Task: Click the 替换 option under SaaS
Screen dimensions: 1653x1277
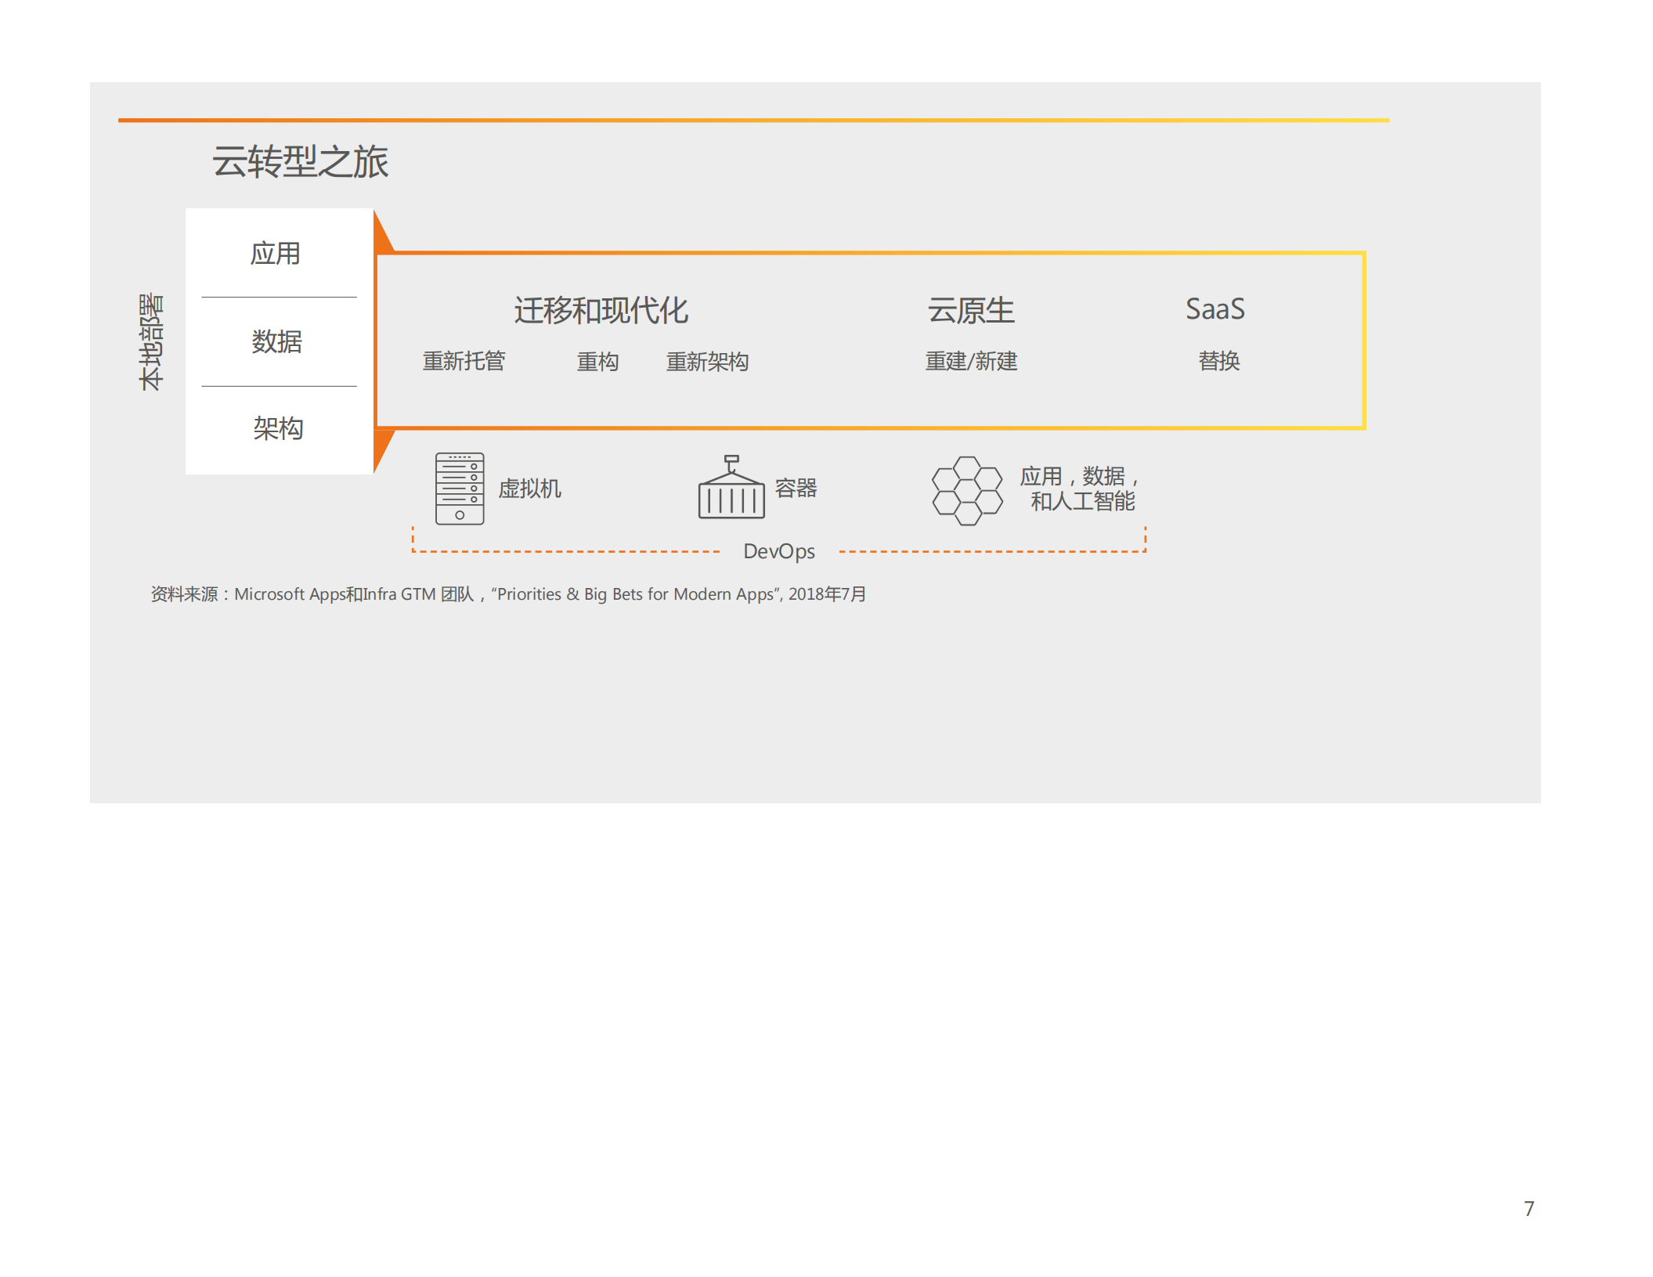Action: 1218,362
